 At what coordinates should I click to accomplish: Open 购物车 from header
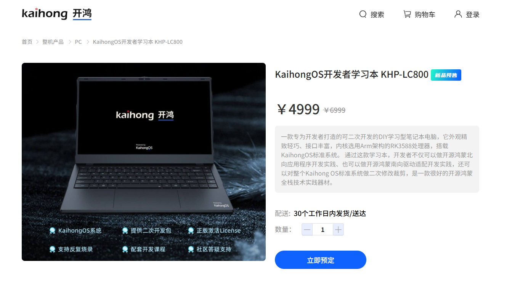(425, 15)
